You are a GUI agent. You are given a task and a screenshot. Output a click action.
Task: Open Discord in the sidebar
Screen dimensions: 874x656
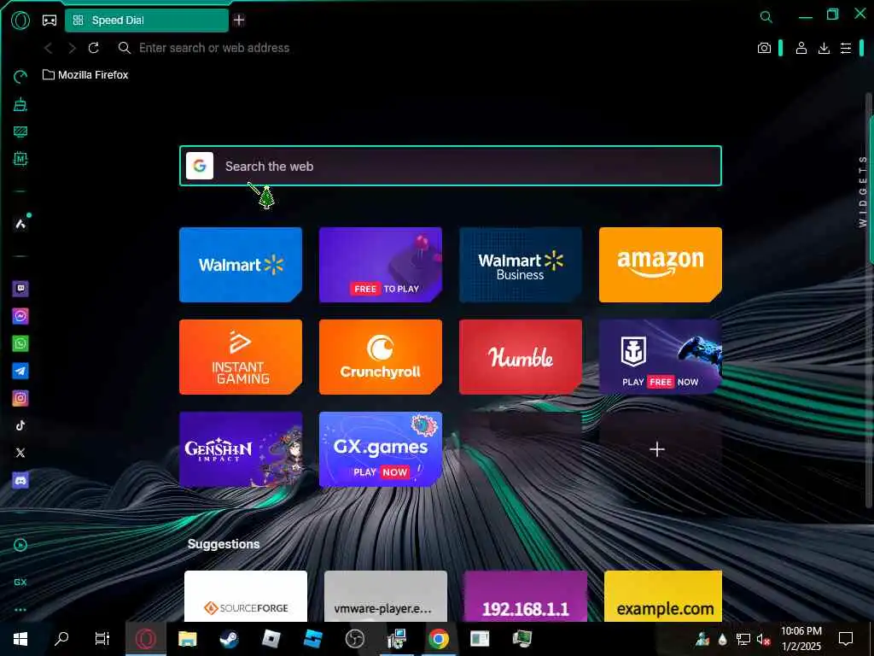pos(20,480)
